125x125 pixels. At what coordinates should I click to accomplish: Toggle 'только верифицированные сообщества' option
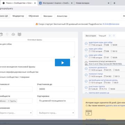19,72
